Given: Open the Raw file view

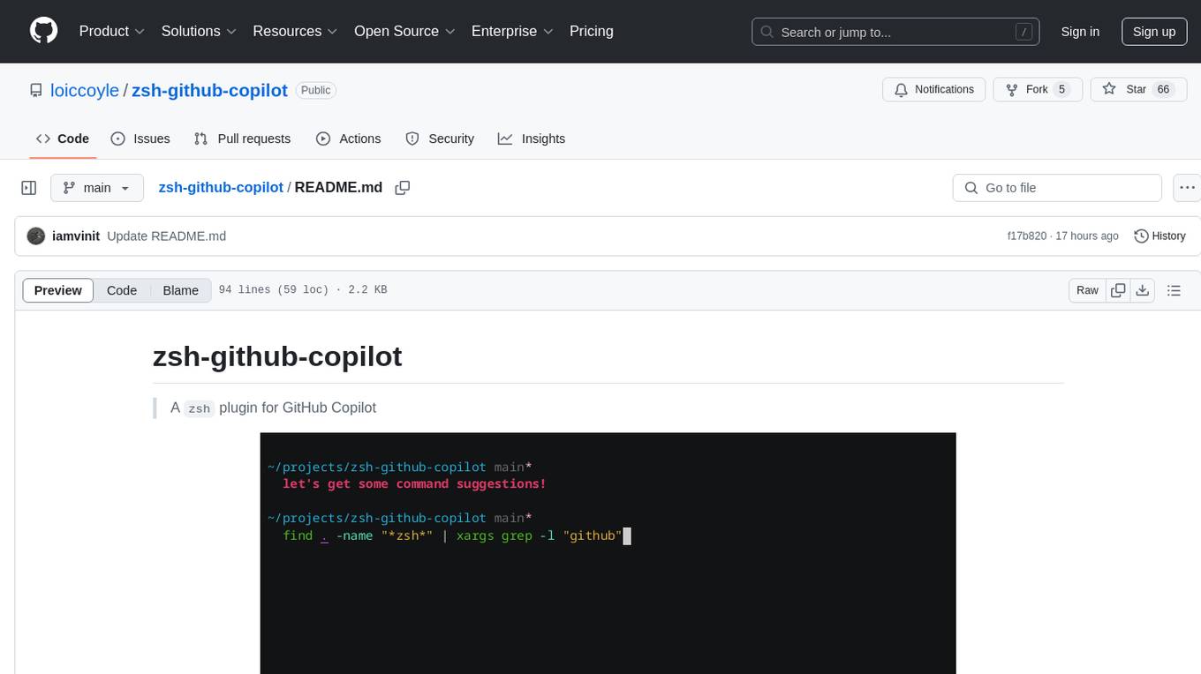Looking at the screenshot, I should (1087, 290).
